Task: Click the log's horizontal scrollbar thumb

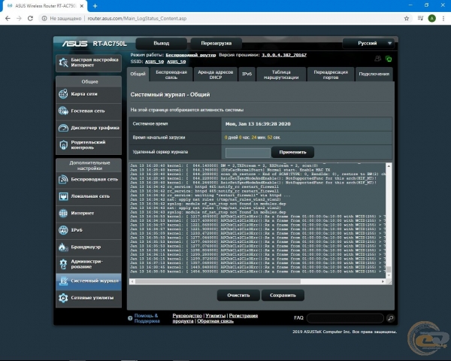Action: [218, 281]
